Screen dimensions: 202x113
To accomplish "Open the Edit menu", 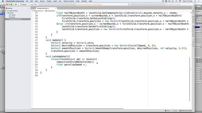I will point(32,1).
